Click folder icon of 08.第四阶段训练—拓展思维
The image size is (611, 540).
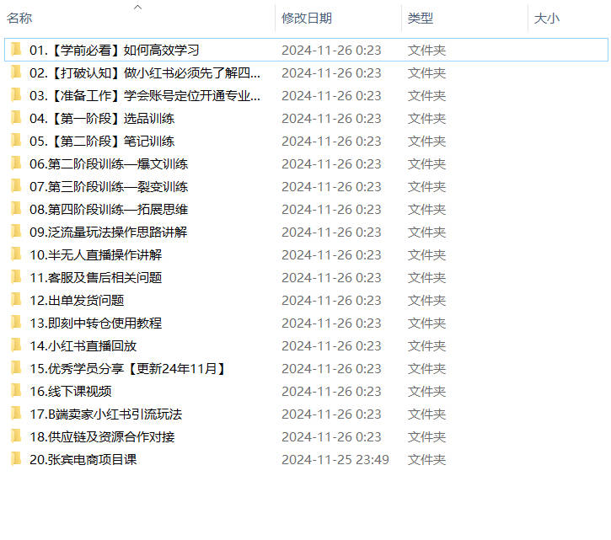[16, 209]
